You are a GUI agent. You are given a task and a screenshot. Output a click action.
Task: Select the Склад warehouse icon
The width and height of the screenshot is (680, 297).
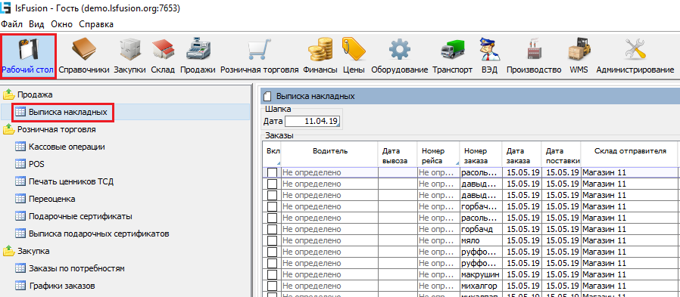coord(163,49)
